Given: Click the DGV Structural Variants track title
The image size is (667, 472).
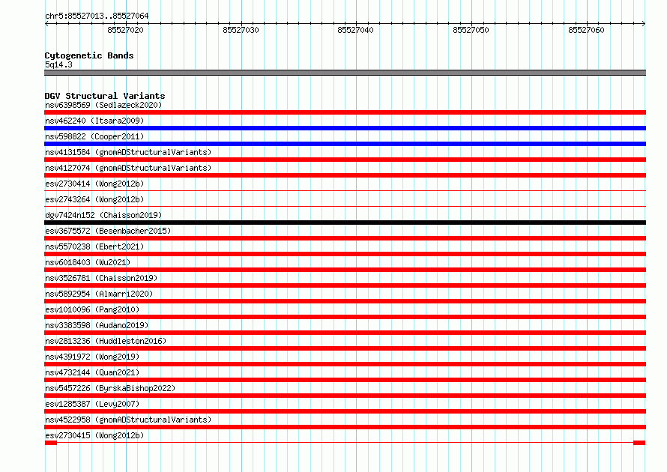Looking at the screenshot, I should pyautogui.click(x=105, y=96).
